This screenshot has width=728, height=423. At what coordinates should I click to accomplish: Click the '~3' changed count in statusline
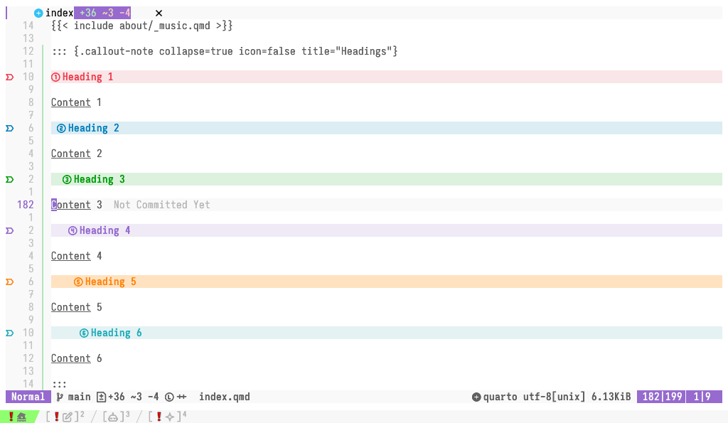(136, 397)
